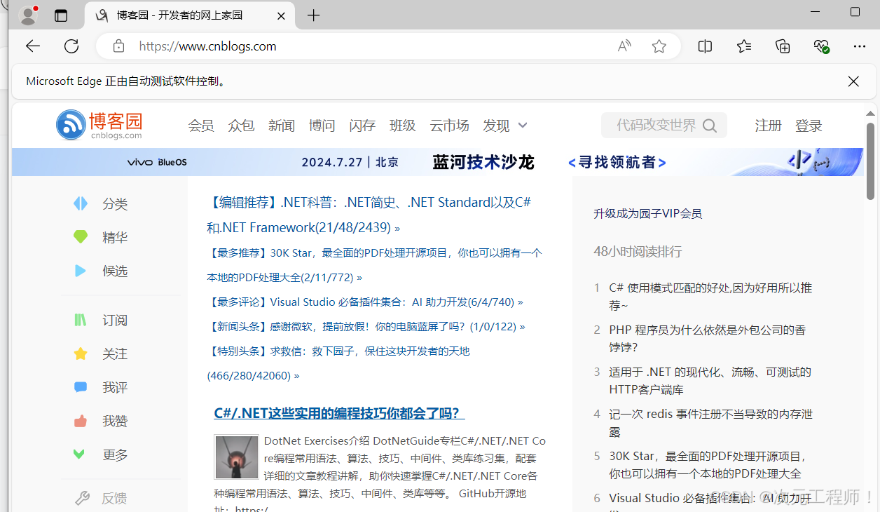The height and width of the screenshot is (512, 880).
Task: Add page to favorites star icon
Action: (x=659, y=46)
